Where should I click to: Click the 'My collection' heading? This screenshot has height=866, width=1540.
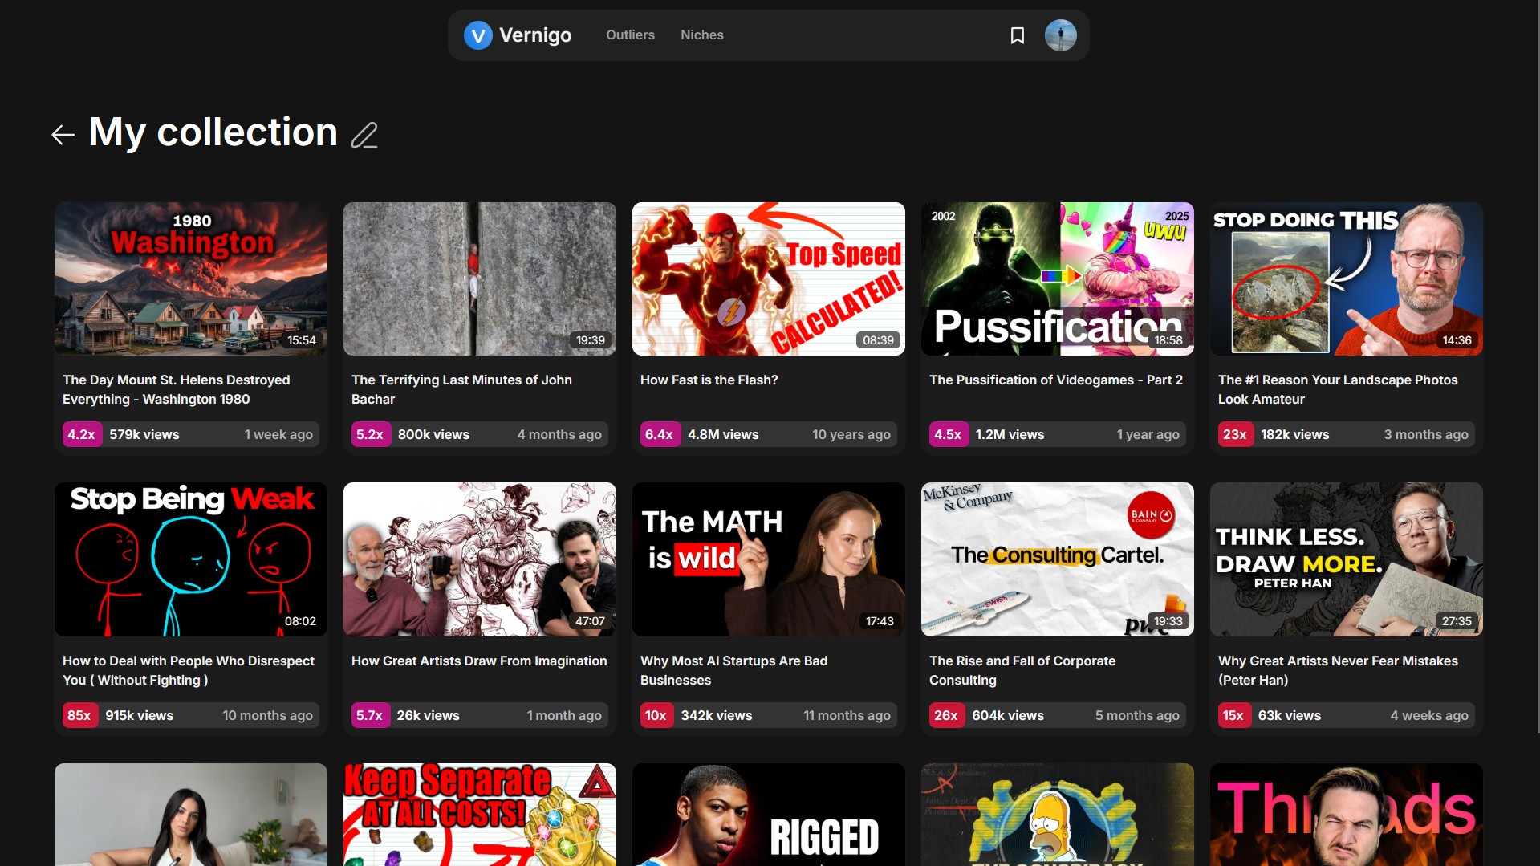[x=213, y=132]
